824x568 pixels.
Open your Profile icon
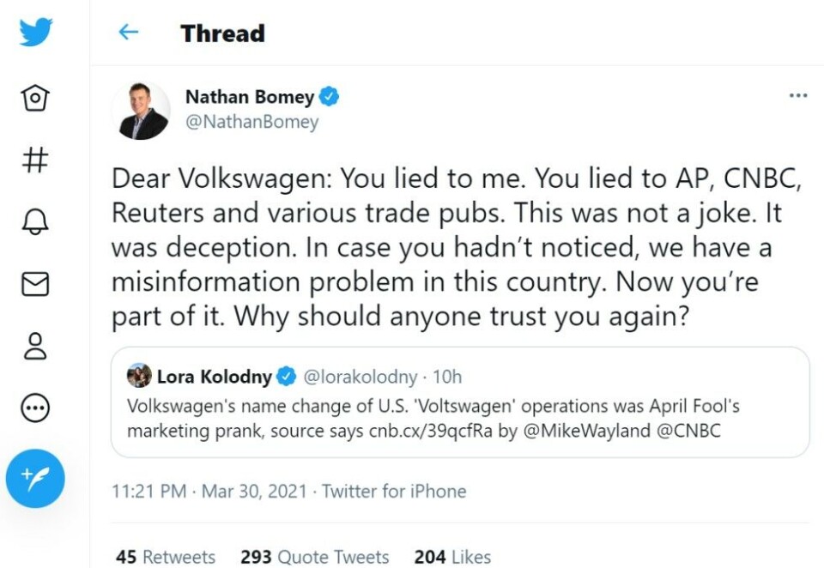(34, 347)
